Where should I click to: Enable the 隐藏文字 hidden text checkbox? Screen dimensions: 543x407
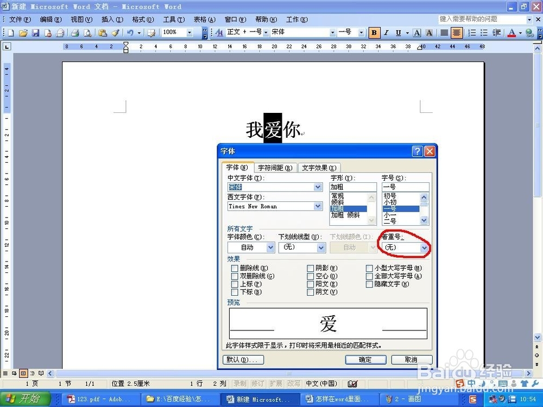point(369,284)
